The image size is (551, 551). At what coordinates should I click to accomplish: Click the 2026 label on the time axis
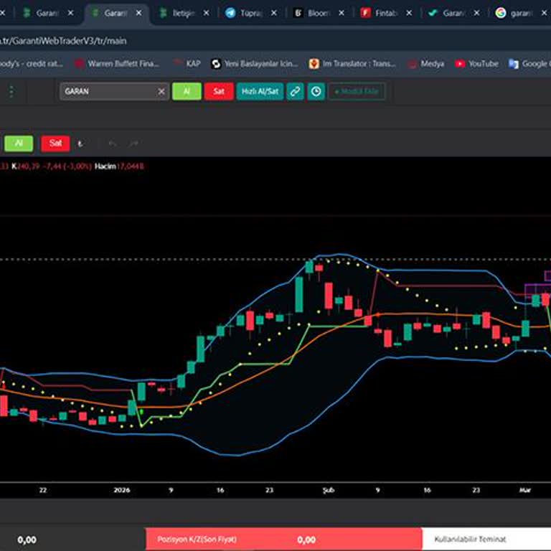pyautogui.click(x=122, y=490)
